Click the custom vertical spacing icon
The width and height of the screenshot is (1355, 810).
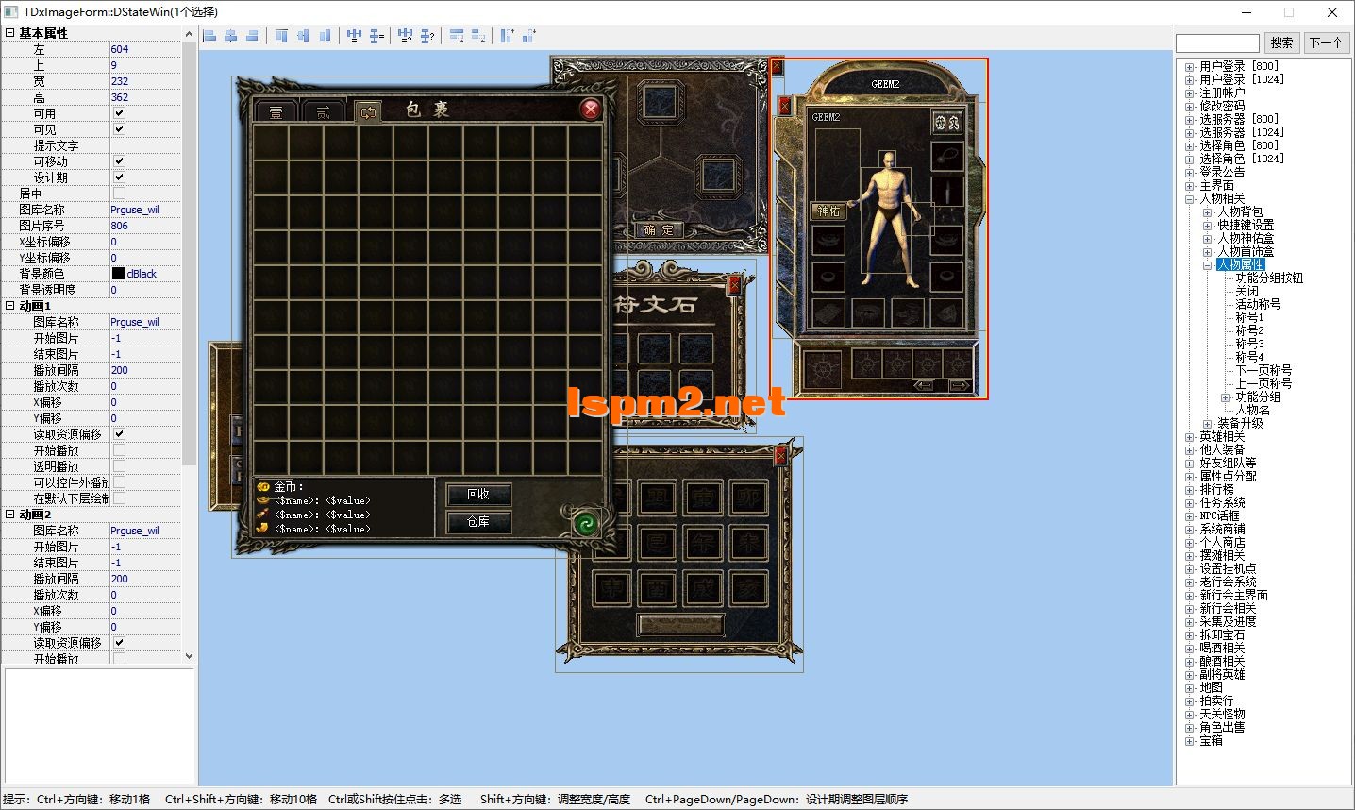coord(427,36)
